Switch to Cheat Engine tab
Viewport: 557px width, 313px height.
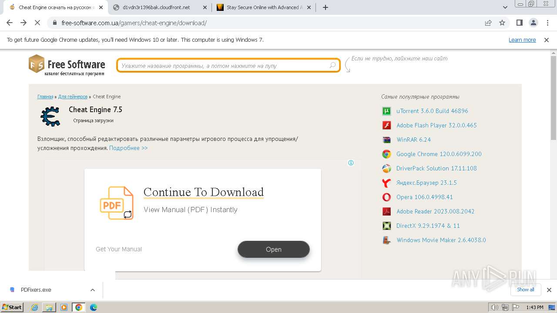point(57,7)
